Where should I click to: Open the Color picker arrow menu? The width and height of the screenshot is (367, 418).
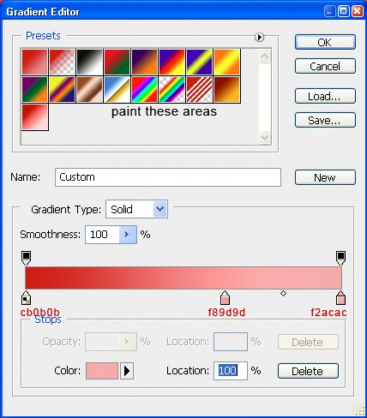(127, 371)
